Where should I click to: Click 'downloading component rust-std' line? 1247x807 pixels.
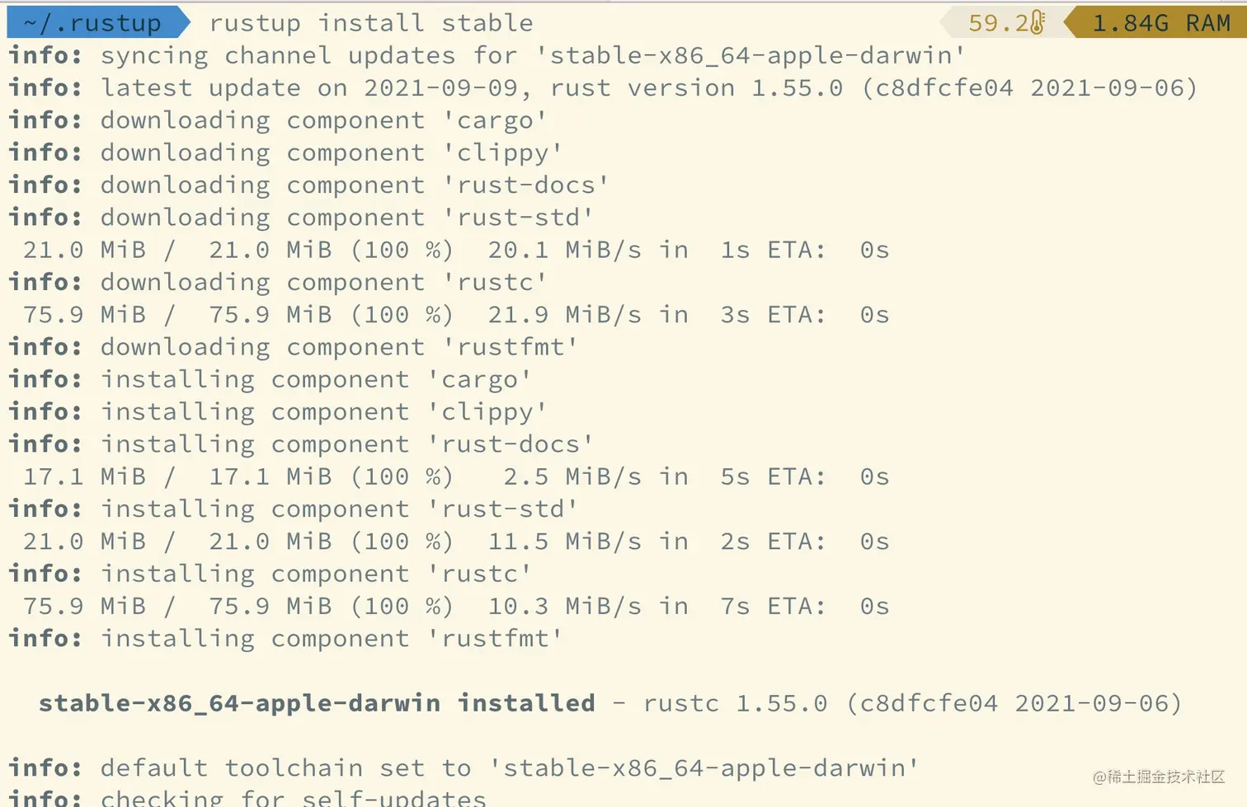(301, 218)
